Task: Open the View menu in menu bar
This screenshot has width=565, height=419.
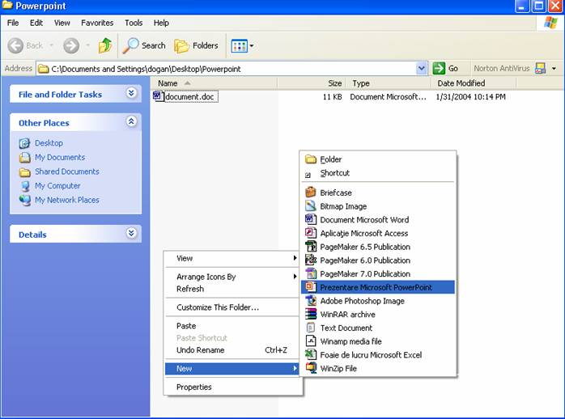Action: [x=62, y=23]
